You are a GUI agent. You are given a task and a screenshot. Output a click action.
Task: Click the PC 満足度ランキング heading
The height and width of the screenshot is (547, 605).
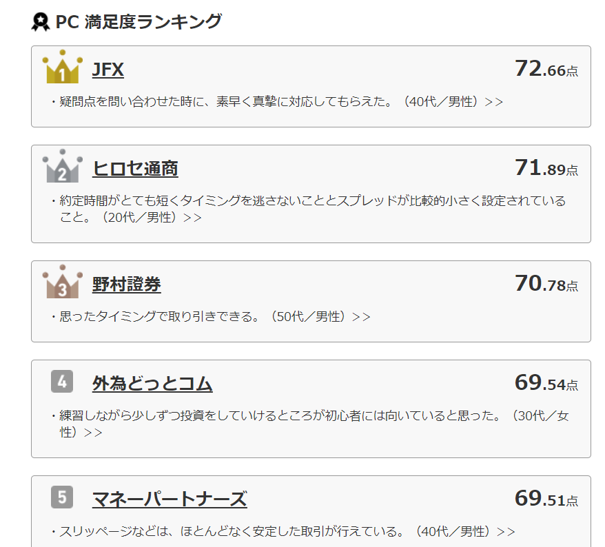[139, 21]
